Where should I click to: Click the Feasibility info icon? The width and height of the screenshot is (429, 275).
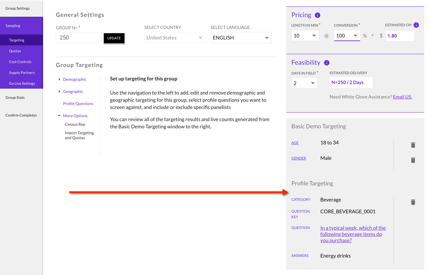[327, 63]
